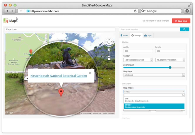Close the Kirstenbosch info window
The image size is (195, 135).
[90, 73]
